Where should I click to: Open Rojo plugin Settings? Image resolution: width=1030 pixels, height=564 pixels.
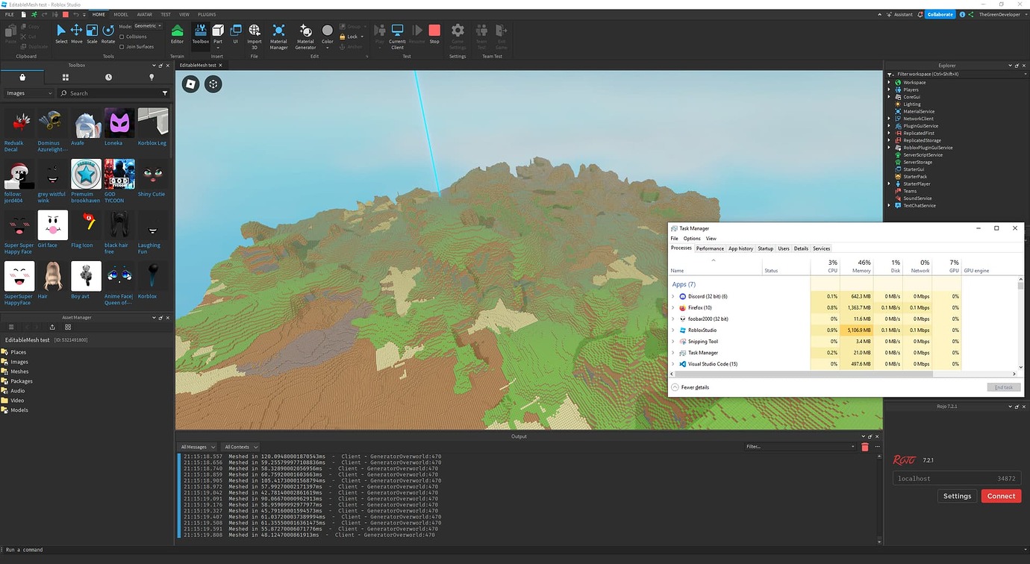coord(957,495)
